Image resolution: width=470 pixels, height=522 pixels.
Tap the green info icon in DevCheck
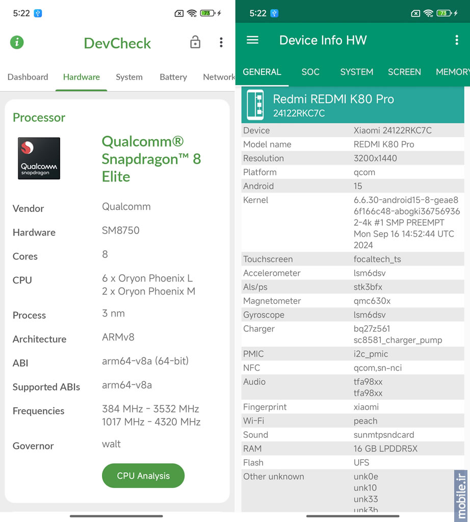[x=17, y=42]
